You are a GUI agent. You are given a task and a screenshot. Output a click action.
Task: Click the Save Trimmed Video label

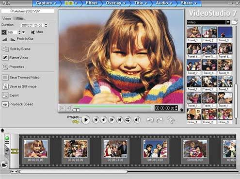(x=24, y=78)
